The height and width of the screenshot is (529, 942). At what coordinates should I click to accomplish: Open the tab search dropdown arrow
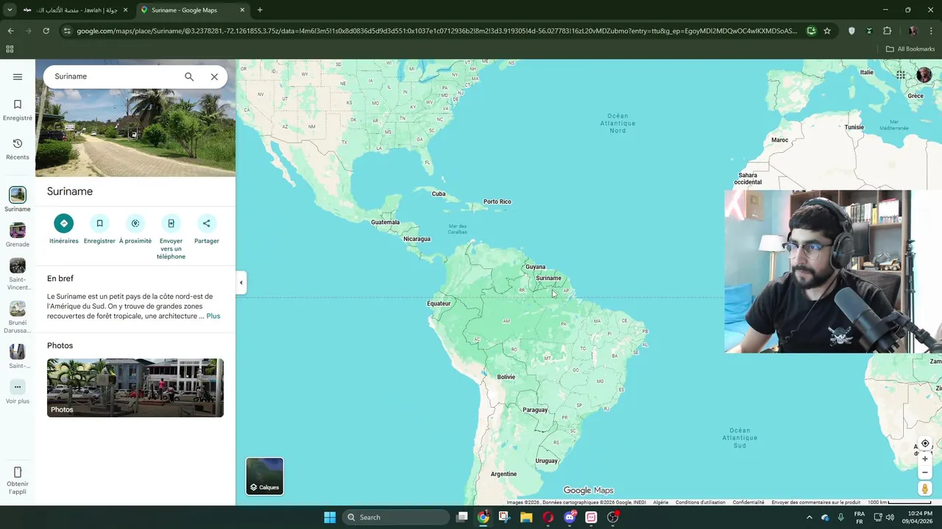(10, 10)
